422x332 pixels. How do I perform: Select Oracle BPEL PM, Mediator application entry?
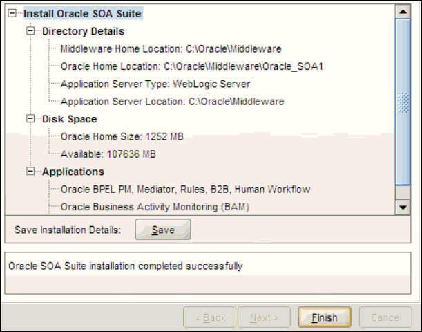(x=185, y=190)
